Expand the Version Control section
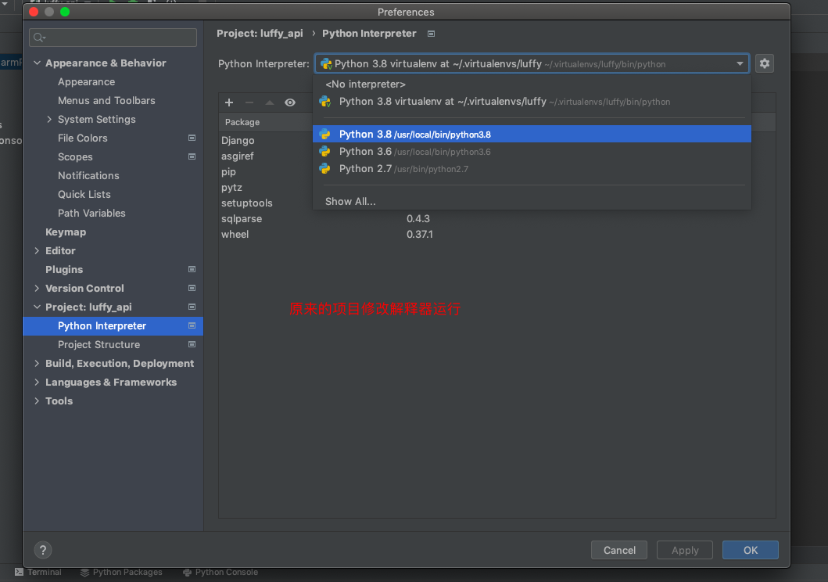828x582 pixels. click(x=37, y=289)
